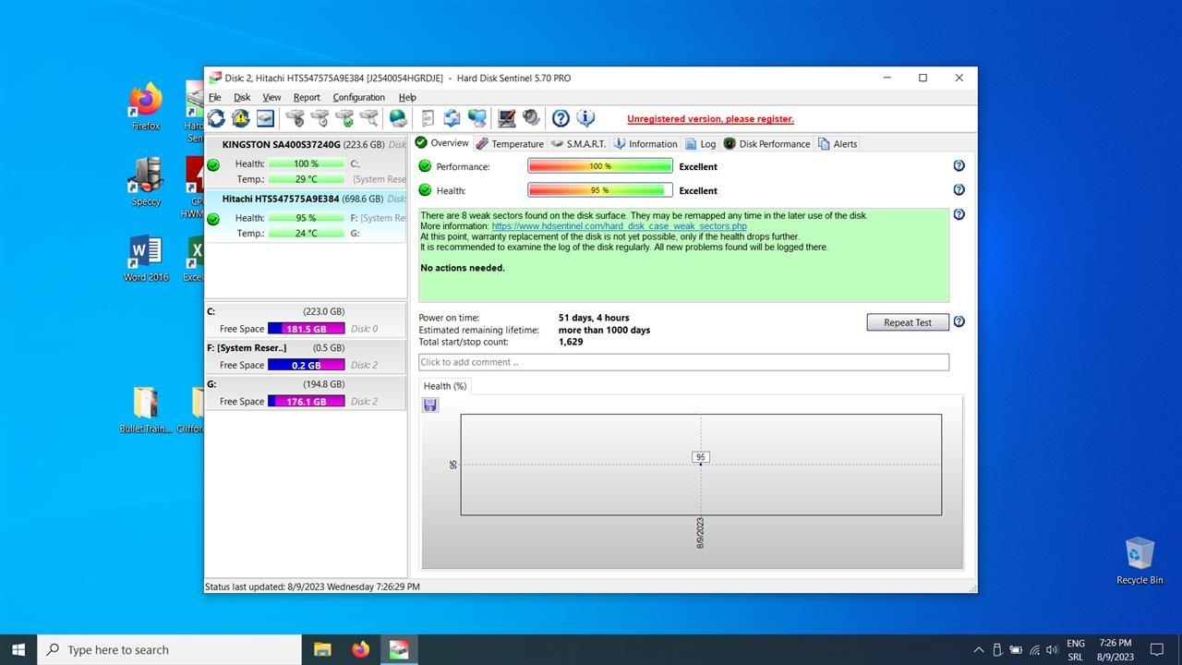1182x665 pixels.
Task: Click the F: free space 0.2 GB bar
Action: (306, 365)
